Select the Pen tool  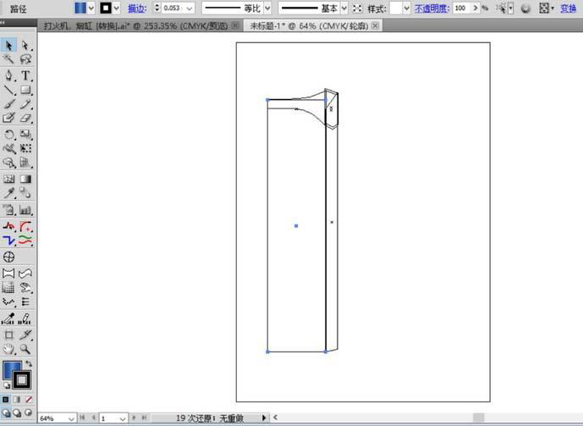[9, 75]
